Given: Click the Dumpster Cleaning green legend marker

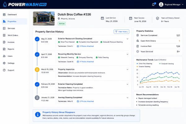Looking at the screenshot, I should [160, 64].
